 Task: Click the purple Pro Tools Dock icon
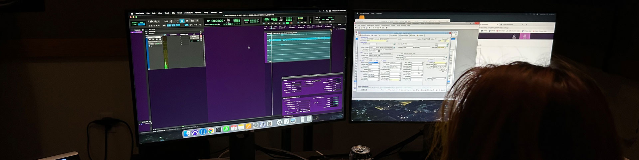[195, 132]
